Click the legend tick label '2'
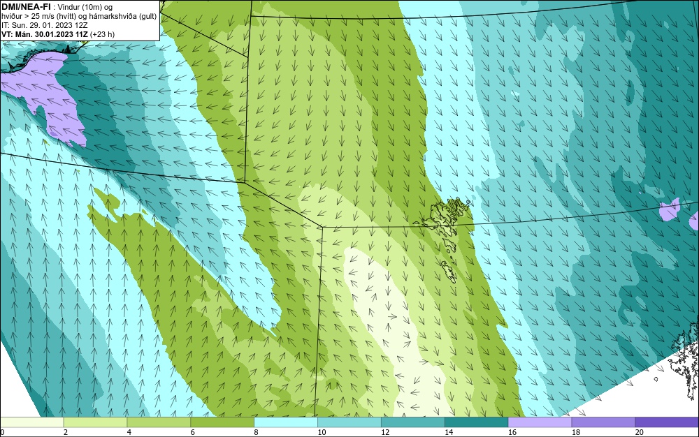Screen dimensions: 699x437 pos(66,432)
